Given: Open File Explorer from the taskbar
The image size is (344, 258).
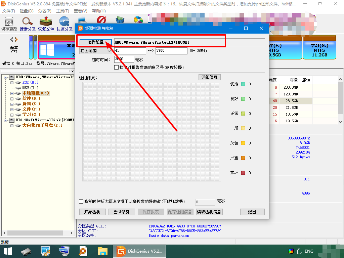Looking at the screenshot, I should pos(102,251).
